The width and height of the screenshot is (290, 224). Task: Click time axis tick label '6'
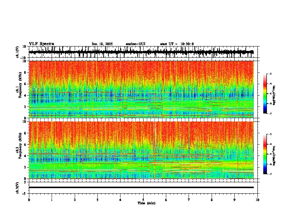tap(166, 200)
